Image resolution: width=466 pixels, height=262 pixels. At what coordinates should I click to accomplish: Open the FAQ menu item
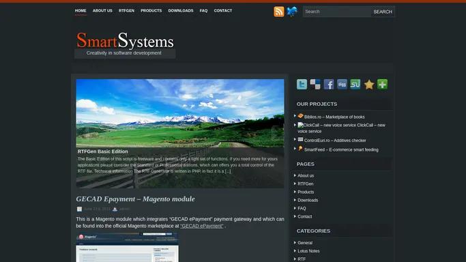(203, 11)
